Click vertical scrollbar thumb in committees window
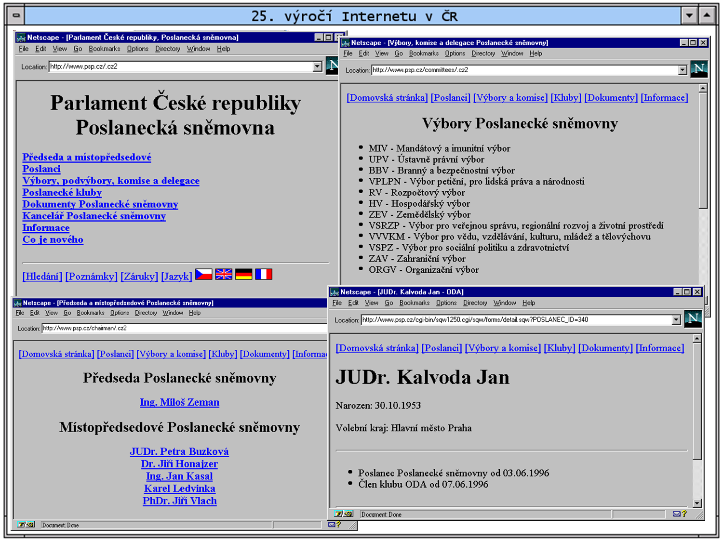Screen dimensions: 723x542 point(703,151)
